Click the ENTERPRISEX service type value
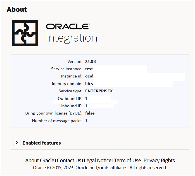This screenshot has width=195, height=176. [x=99, y=91]
